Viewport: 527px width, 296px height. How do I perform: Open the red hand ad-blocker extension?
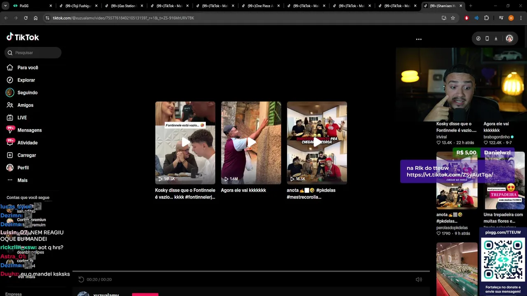(466, 18)
